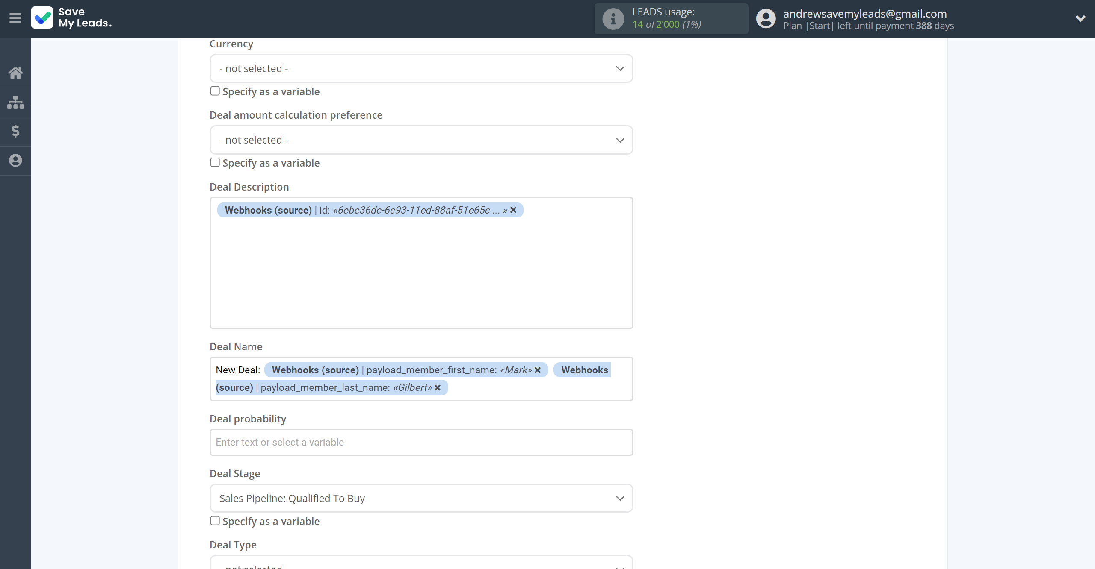This screenshot has width=1095, height=569.
Task: Open the Currency dropdown
Action: click(421, 68)
